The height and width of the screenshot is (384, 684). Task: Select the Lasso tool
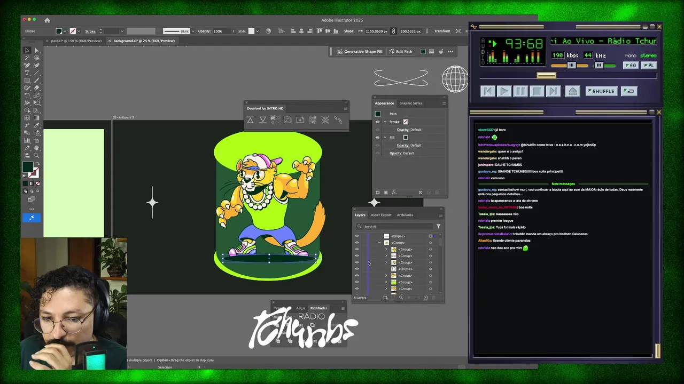tap(37, 57)
